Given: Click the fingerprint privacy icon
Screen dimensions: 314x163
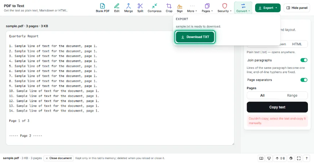Looking at the screenshot, I should [x=291, y=158].
